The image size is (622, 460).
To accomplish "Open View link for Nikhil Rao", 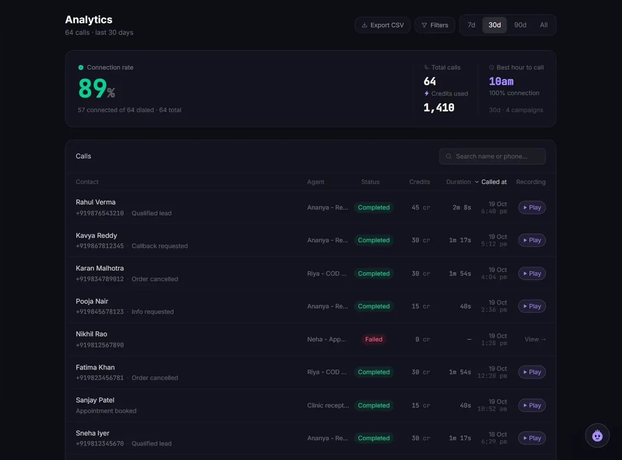I will tap(535, 339).
